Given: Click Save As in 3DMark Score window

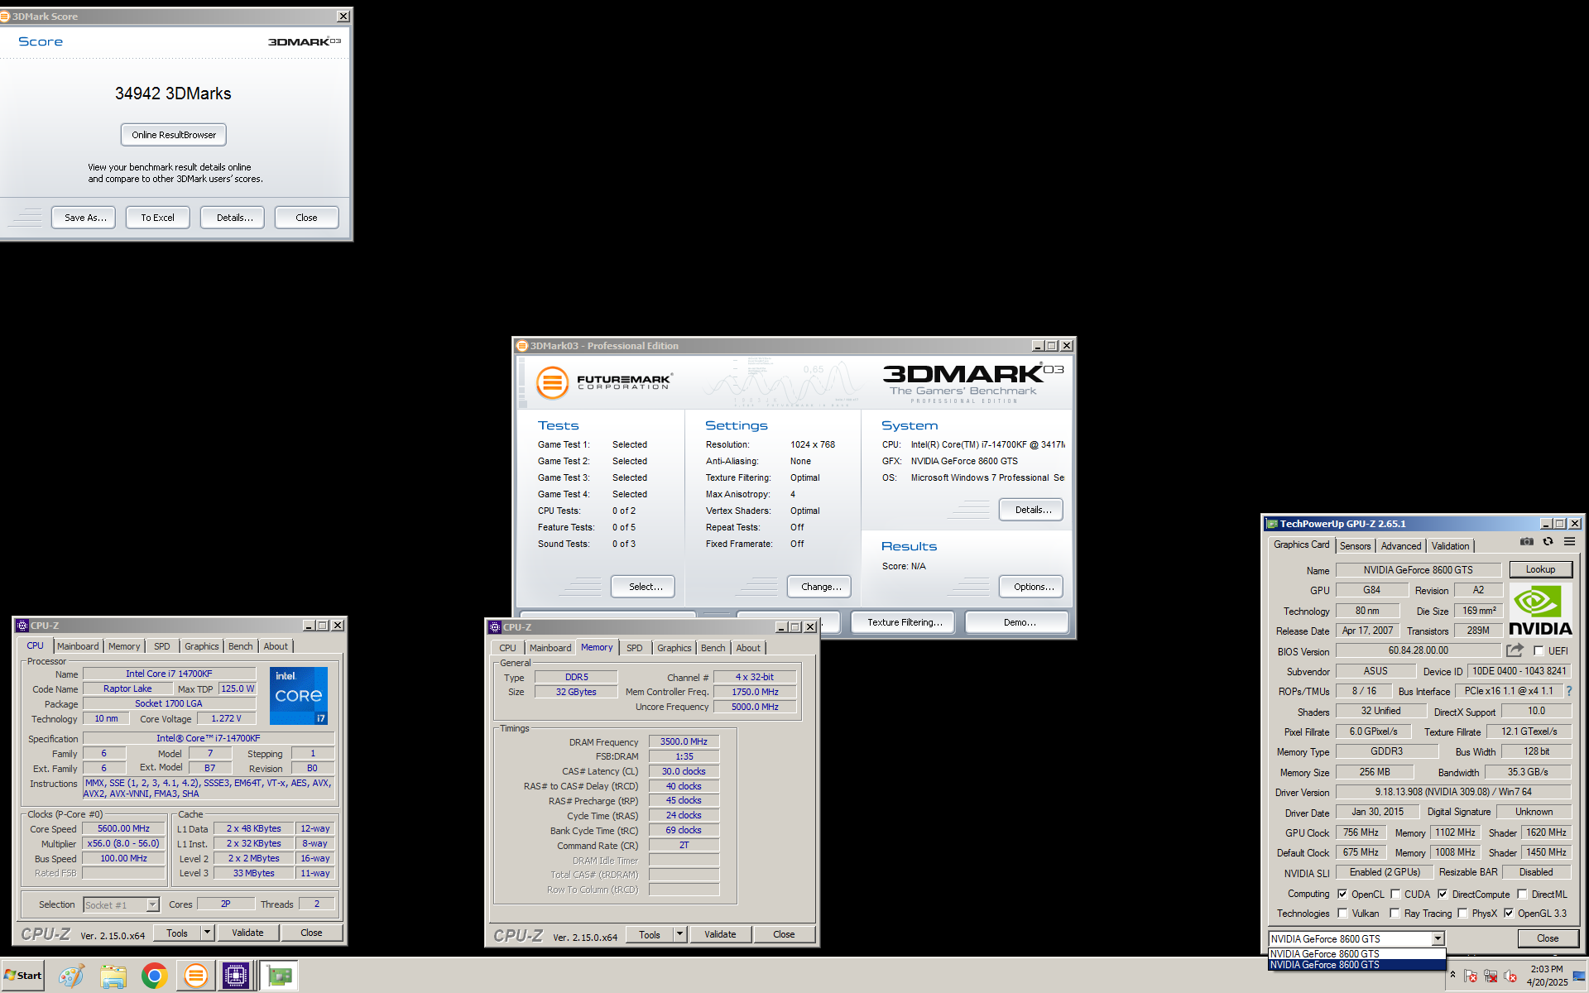Looking at the screenshot, I should tap(84, 218).
